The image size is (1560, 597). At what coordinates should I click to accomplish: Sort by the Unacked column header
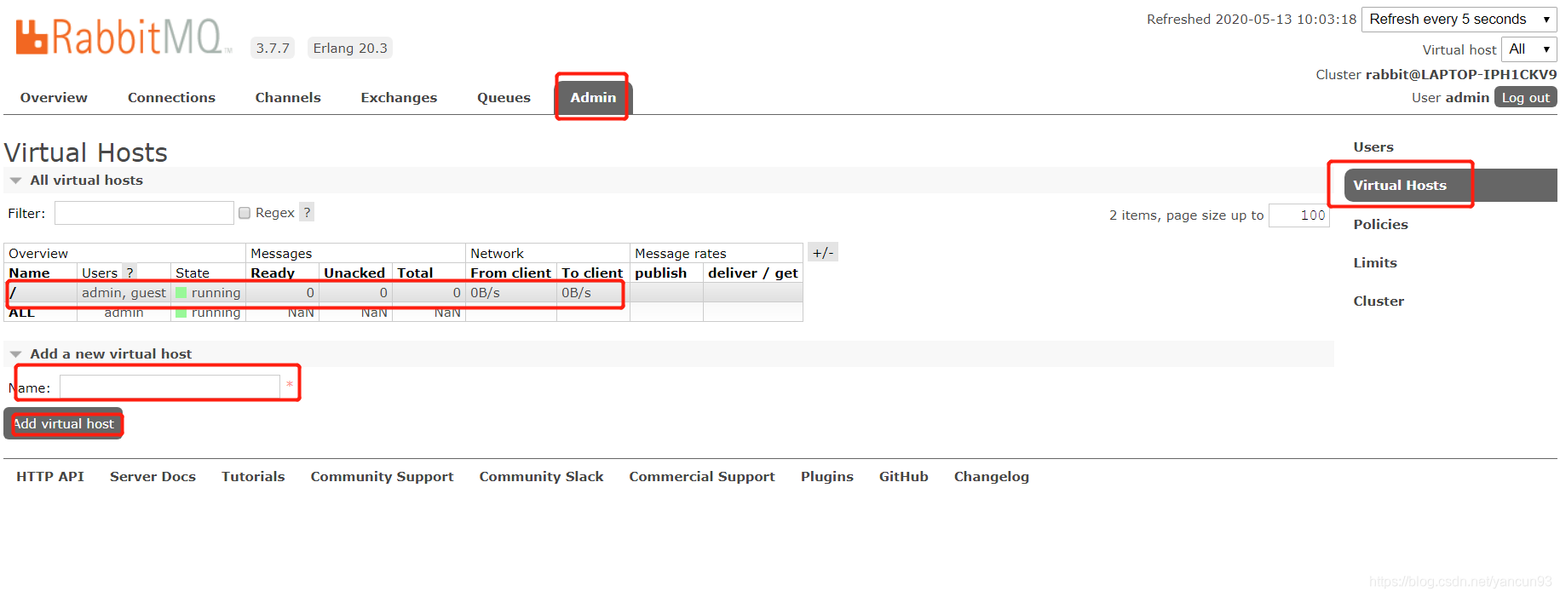tap(354, 273)
